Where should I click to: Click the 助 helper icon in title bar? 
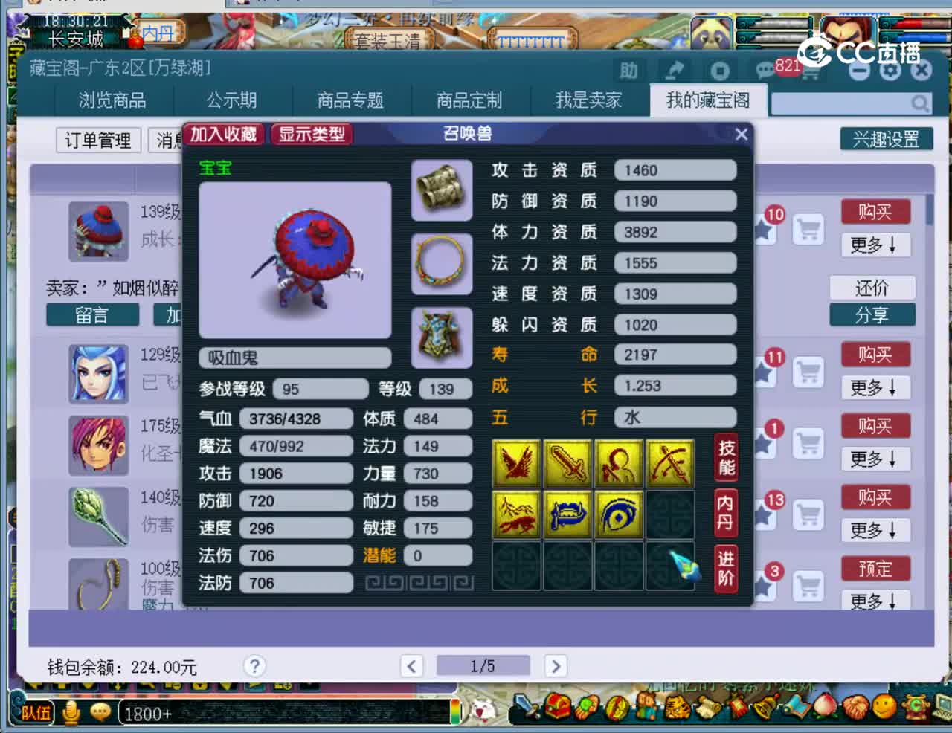pyautogui.click(x=629, y=71)
